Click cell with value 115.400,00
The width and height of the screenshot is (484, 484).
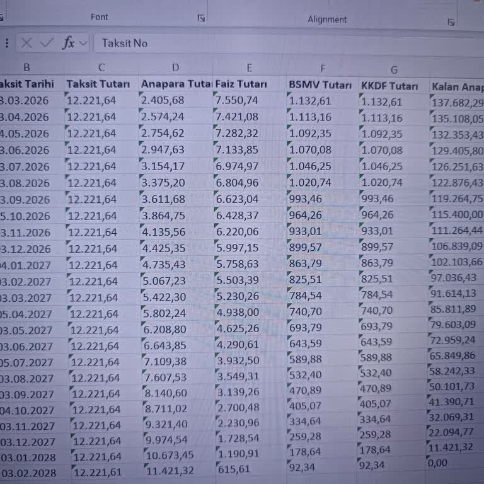coord(456,214)
